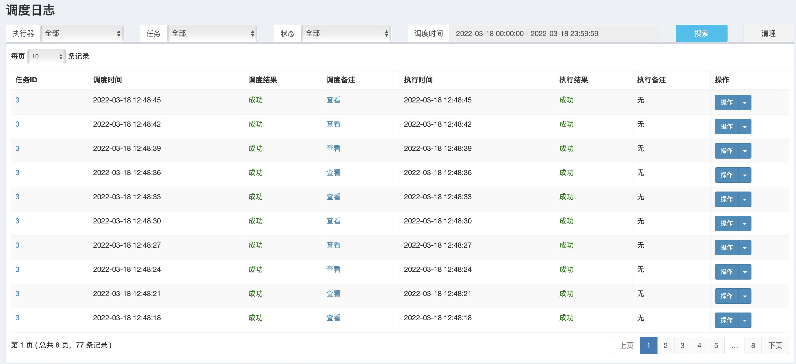Open 查看 link for row 12:48:33

(x=333, y=197)
